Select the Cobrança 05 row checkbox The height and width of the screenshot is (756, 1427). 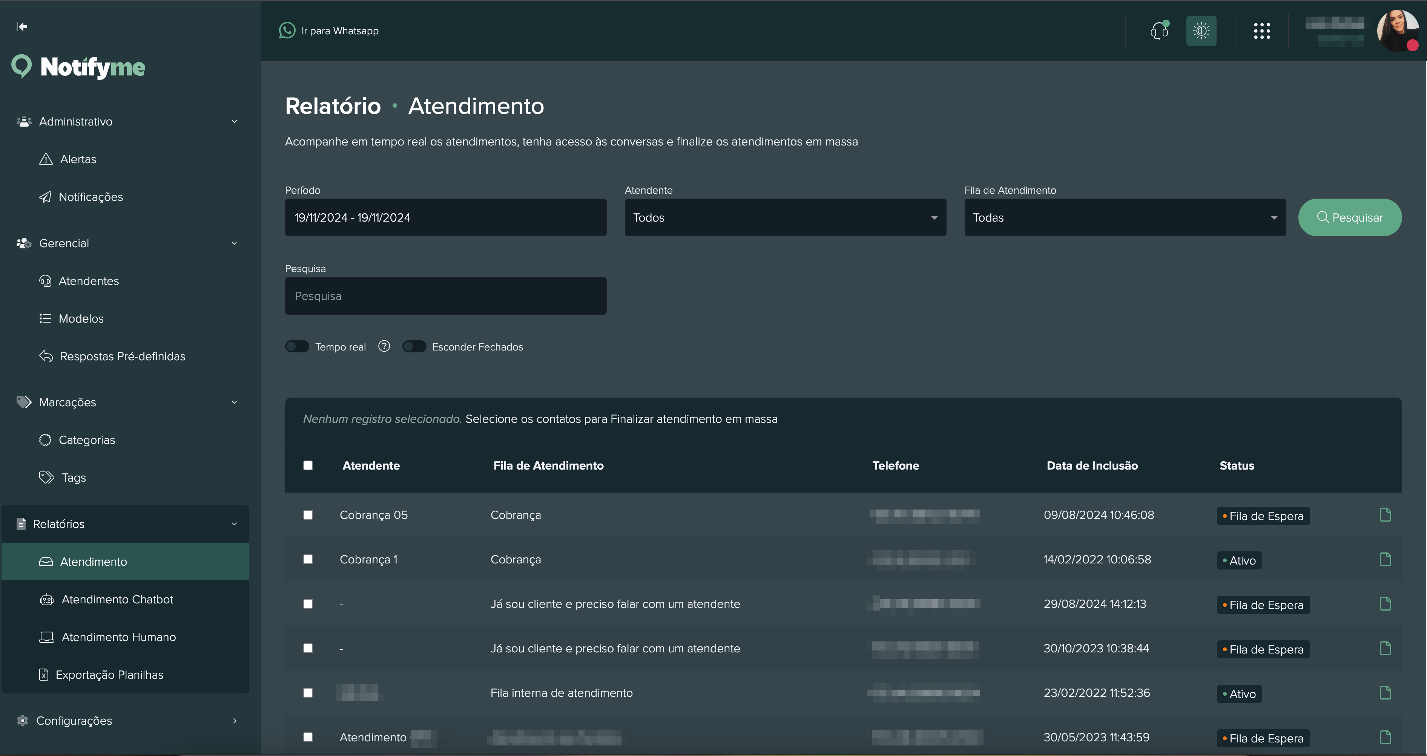click(308, 515)
